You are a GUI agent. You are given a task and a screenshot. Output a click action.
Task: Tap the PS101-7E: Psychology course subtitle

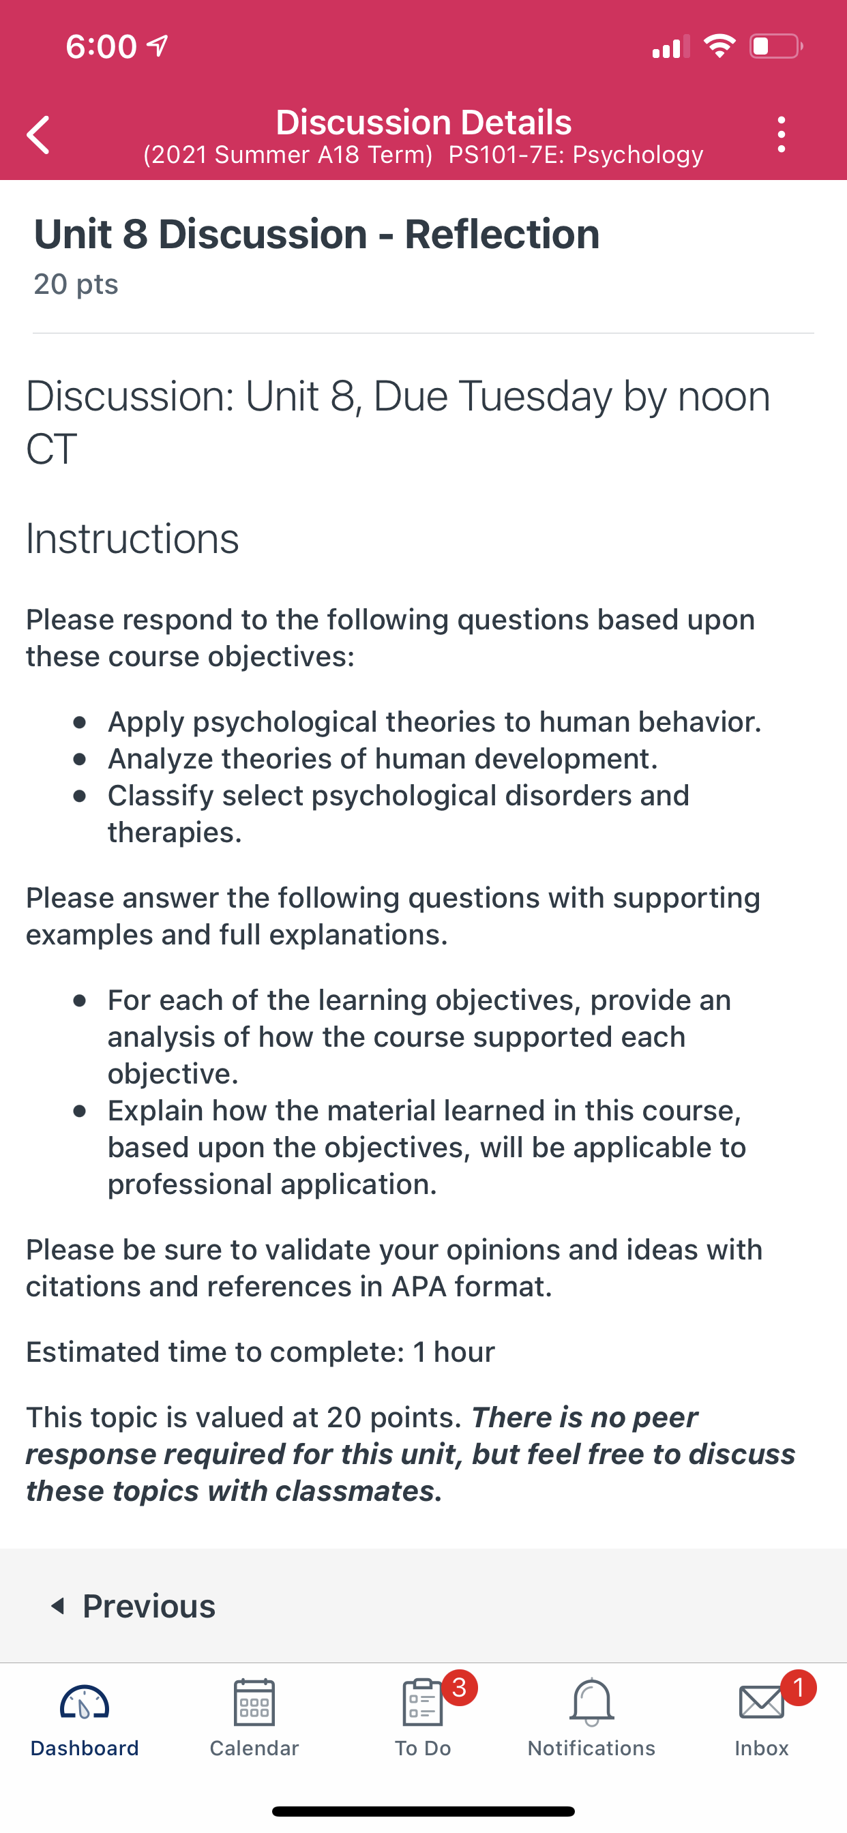[x=576, y=154]
